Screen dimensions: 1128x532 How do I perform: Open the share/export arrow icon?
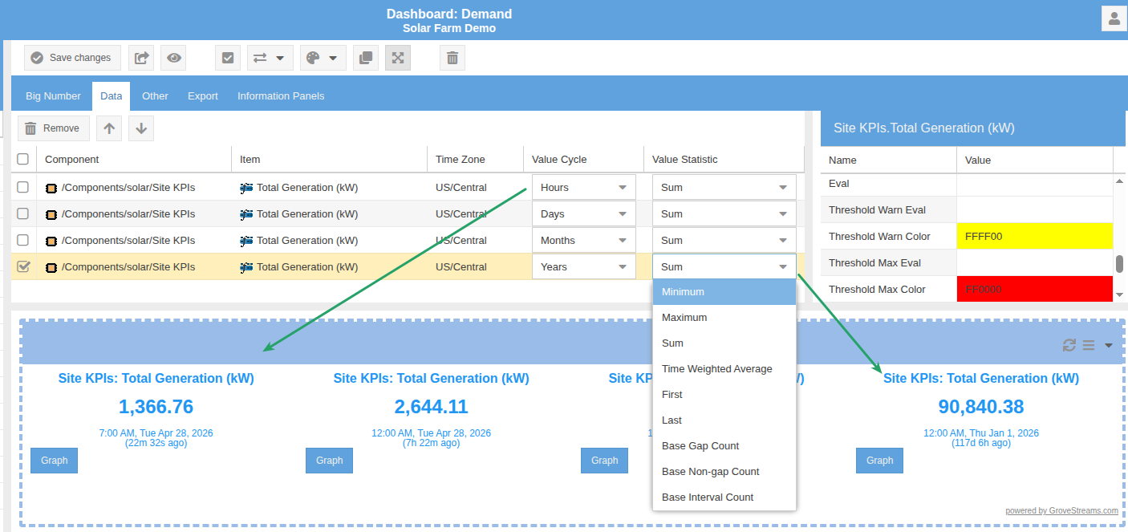click(x=141, y=58)
